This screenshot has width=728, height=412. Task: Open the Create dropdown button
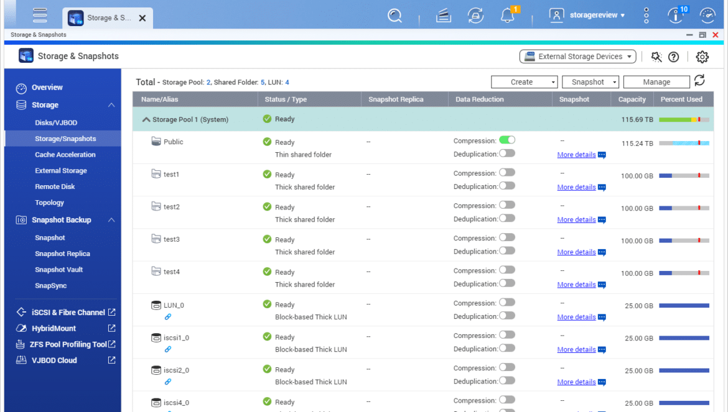[x=524, y=82]
